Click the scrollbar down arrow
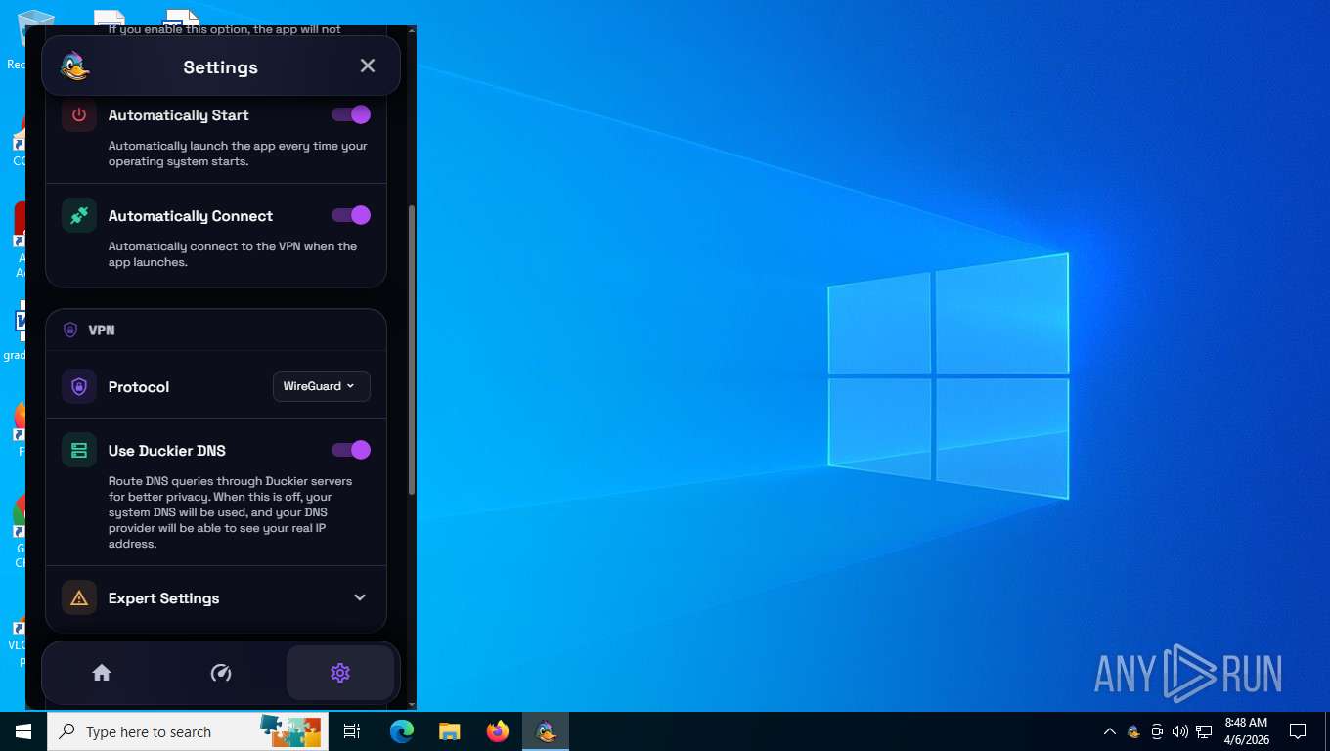The width and height of the screenshot is (1330, 751). coord(412,704)
